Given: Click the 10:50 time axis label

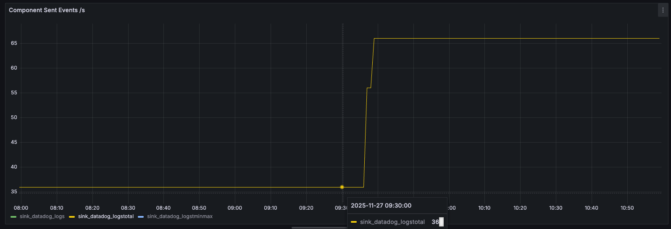Looking at the screenshot, I should [x=627, y=208].
